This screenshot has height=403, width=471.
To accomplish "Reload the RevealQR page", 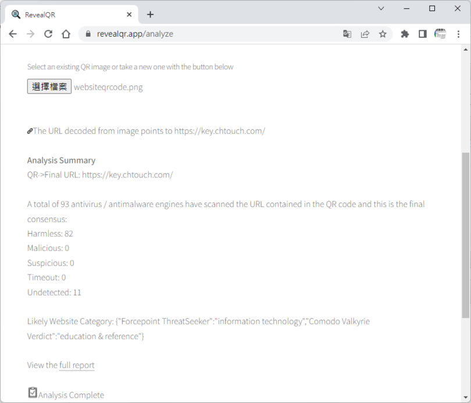I will click(x=48, y=34).
